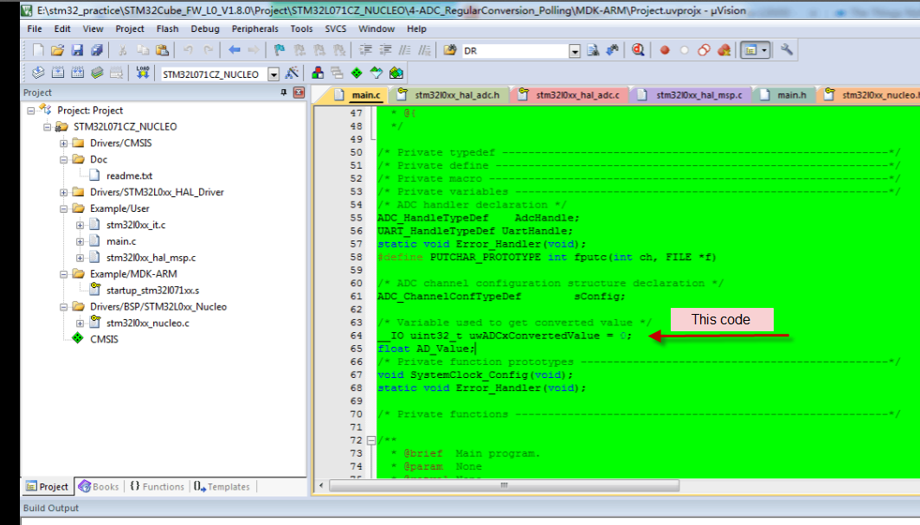Image resolution: width=920 pixels, height=525 pixels.
Task: Switch to the stm32l0xx_hal_msp.c tab
Action: pyautogui.click(x=692, y=94)
